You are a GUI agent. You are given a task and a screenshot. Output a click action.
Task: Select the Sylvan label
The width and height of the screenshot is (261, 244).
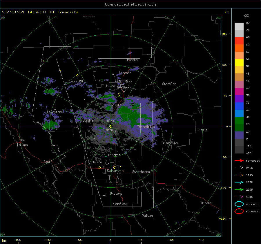(111, 86)
